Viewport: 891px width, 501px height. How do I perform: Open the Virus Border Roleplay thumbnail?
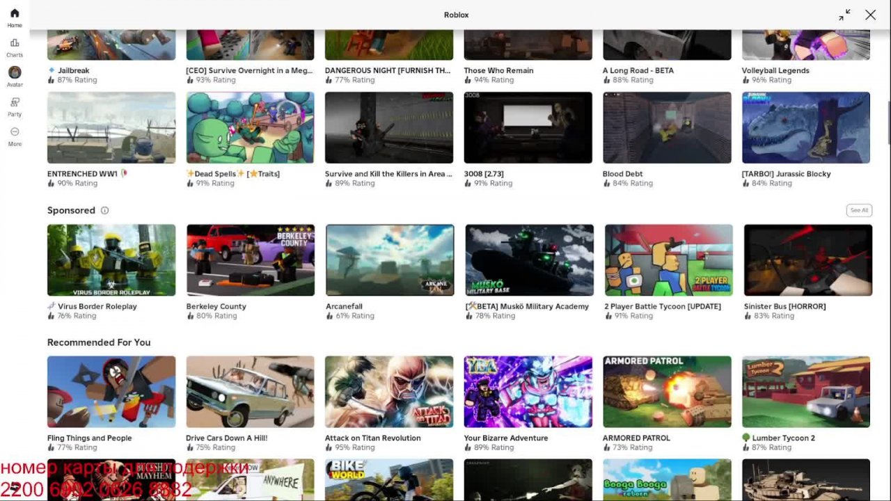(111, 260)
